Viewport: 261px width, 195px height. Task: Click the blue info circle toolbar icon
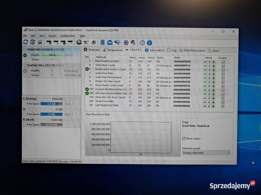coord(149,43)
